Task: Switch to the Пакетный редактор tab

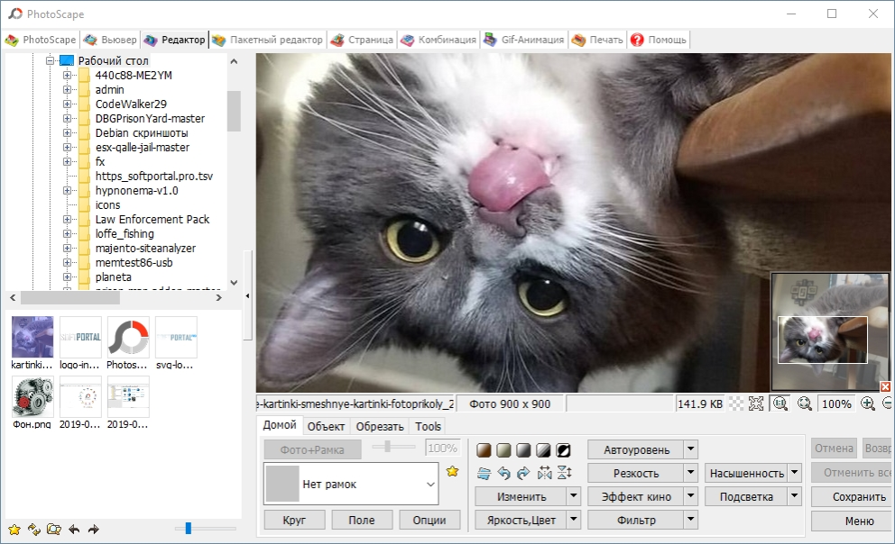Action: pyautogui.click(x=268, y=40)
